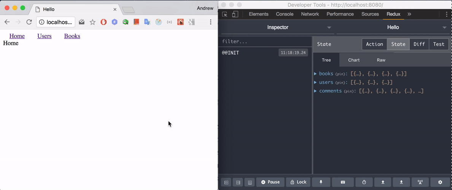Click the action filter input field

point(265,41)
